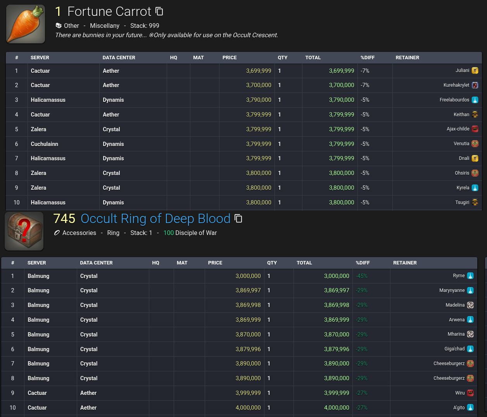The height and width of the screenshot is (417, 487).
Task: Click the city icon beside retainer Wiru
Action: click(470, 393)
